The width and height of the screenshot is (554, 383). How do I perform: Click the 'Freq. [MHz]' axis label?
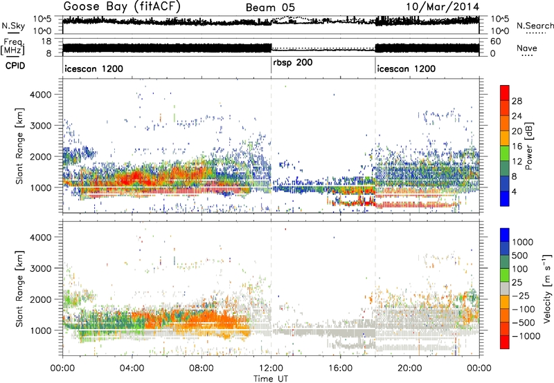pyautogui.click(x=12, y=48)
